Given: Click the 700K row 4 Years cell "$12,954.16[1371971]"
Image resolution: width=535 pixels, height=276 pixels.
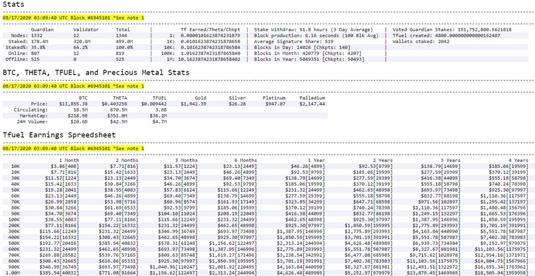Looking at the screenshot, I should point(502,255).
